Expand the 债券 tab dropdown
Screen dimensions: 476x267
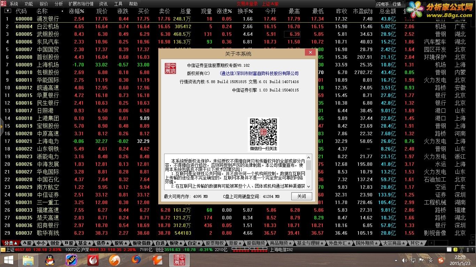[103, 243]
